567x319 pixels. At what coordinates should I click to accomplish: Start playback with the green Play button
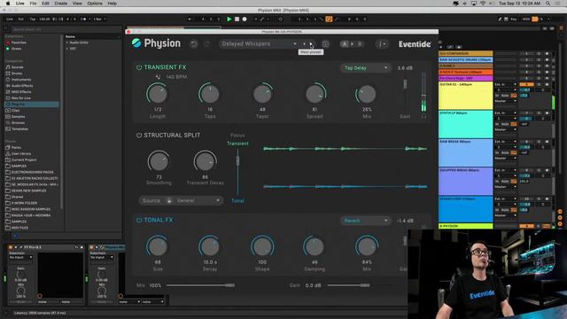[229, 19]
